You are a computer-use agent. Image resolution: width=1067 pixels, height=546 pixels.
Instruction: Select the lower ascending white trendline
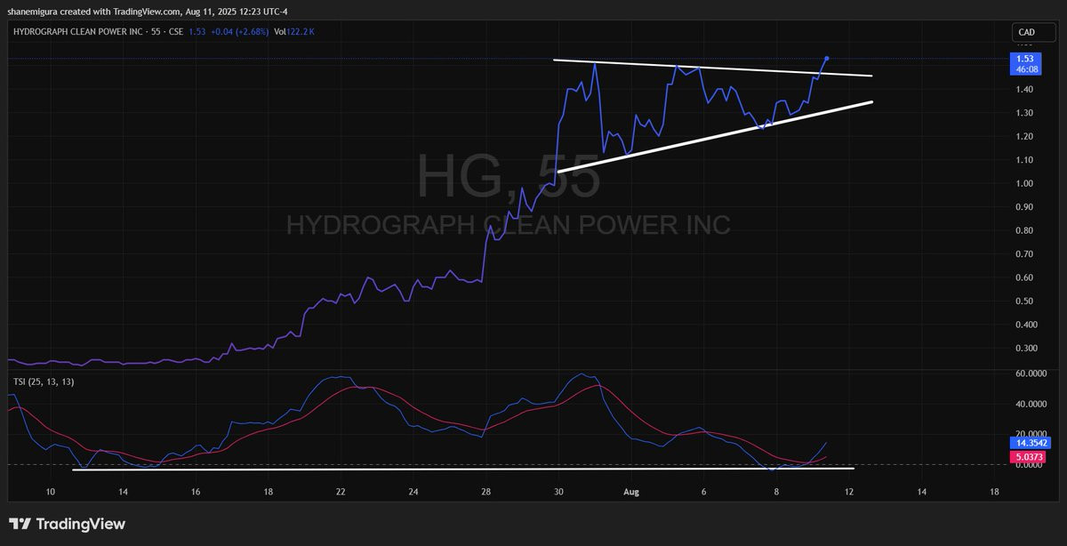pyautogui.click(x=715, y=136)
